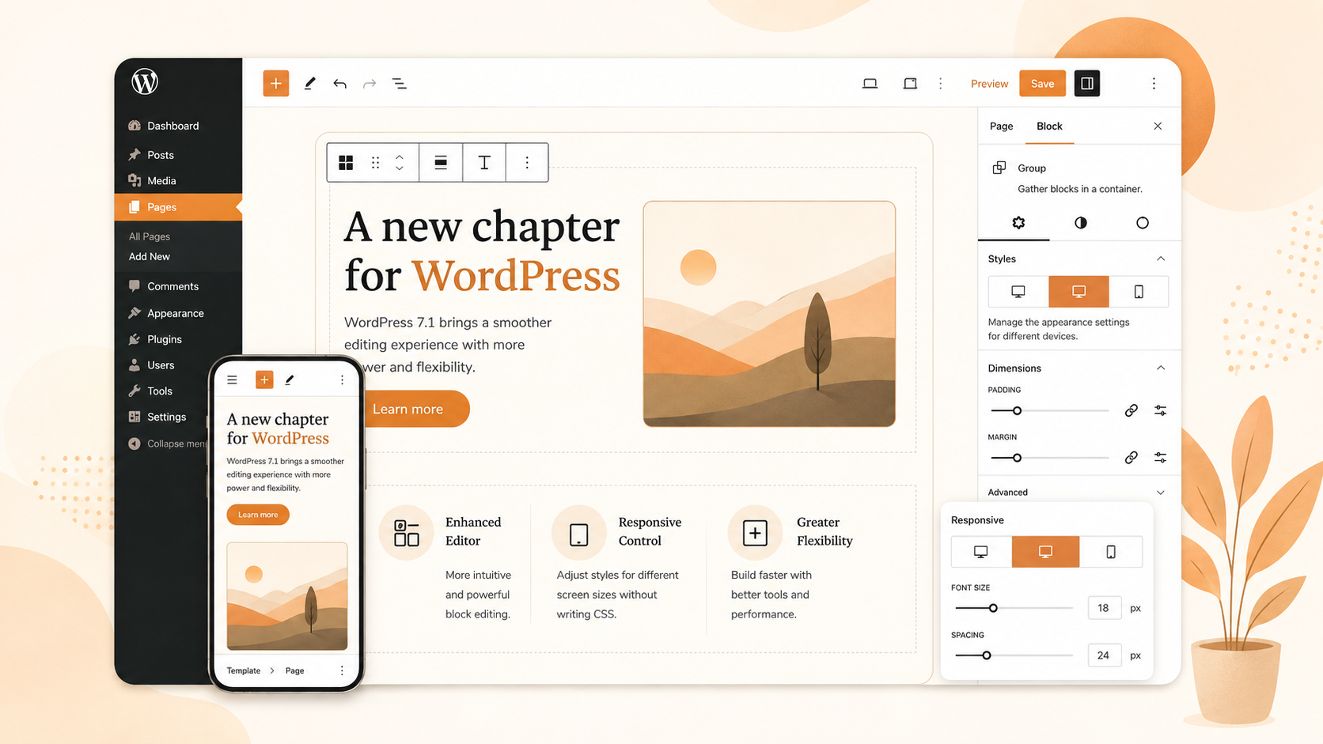Move block up with the up chevron
This screenshot has width=1323, height=744.
(x=400, y=157)
